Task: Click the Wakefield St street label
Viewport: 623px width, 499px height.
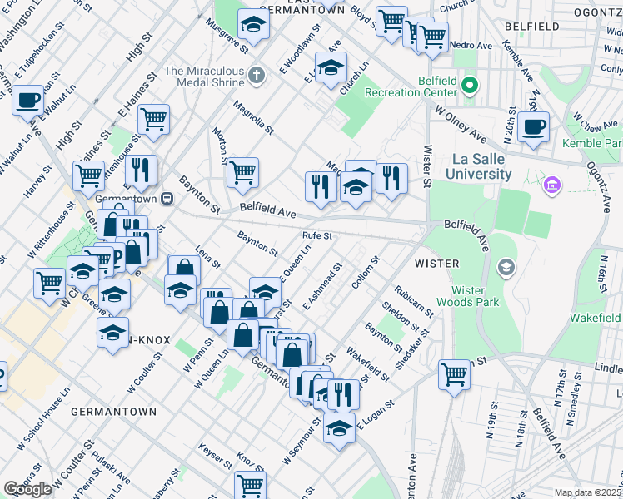Action: coord(368,364)
